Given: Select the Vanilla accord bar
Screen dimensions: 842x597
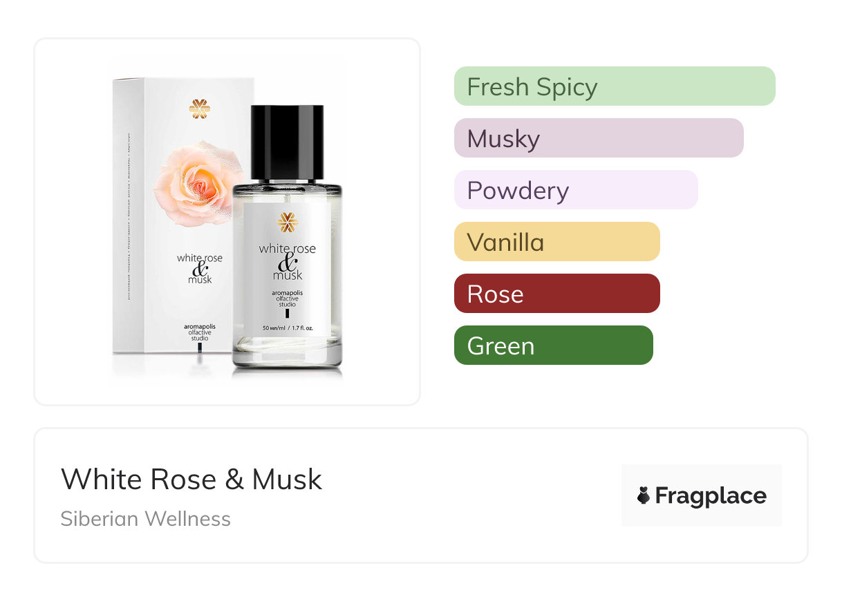Looking at the screenshot, I should 557,242.
